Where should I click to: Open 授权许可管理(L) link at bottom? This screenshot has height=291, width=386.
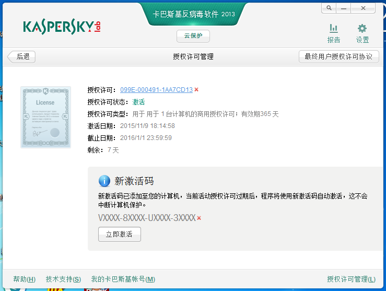(x=352, y=279)
